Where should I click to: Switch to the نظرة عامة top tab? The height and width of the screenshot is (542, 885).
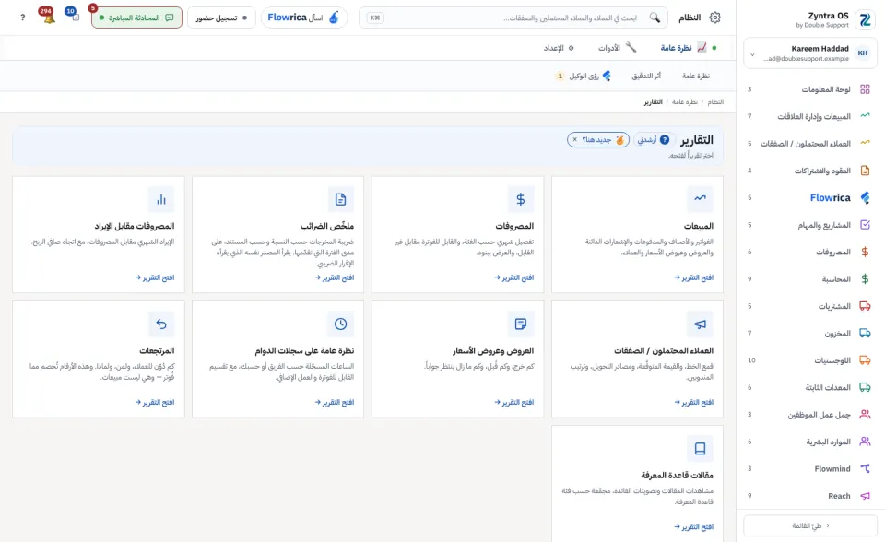(x=683, y=48)
